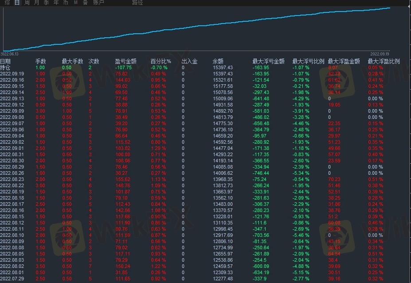This screenshot has width=411, height=283.
Task: Click the 最大浮亏金额 column header
Action: (268, 62)
